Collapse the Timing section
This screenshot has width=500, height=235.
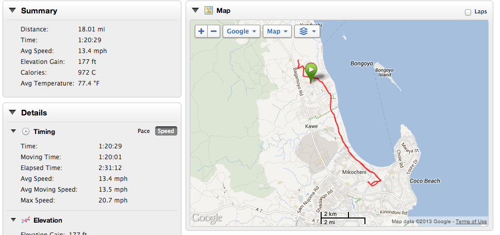[13, 132]
